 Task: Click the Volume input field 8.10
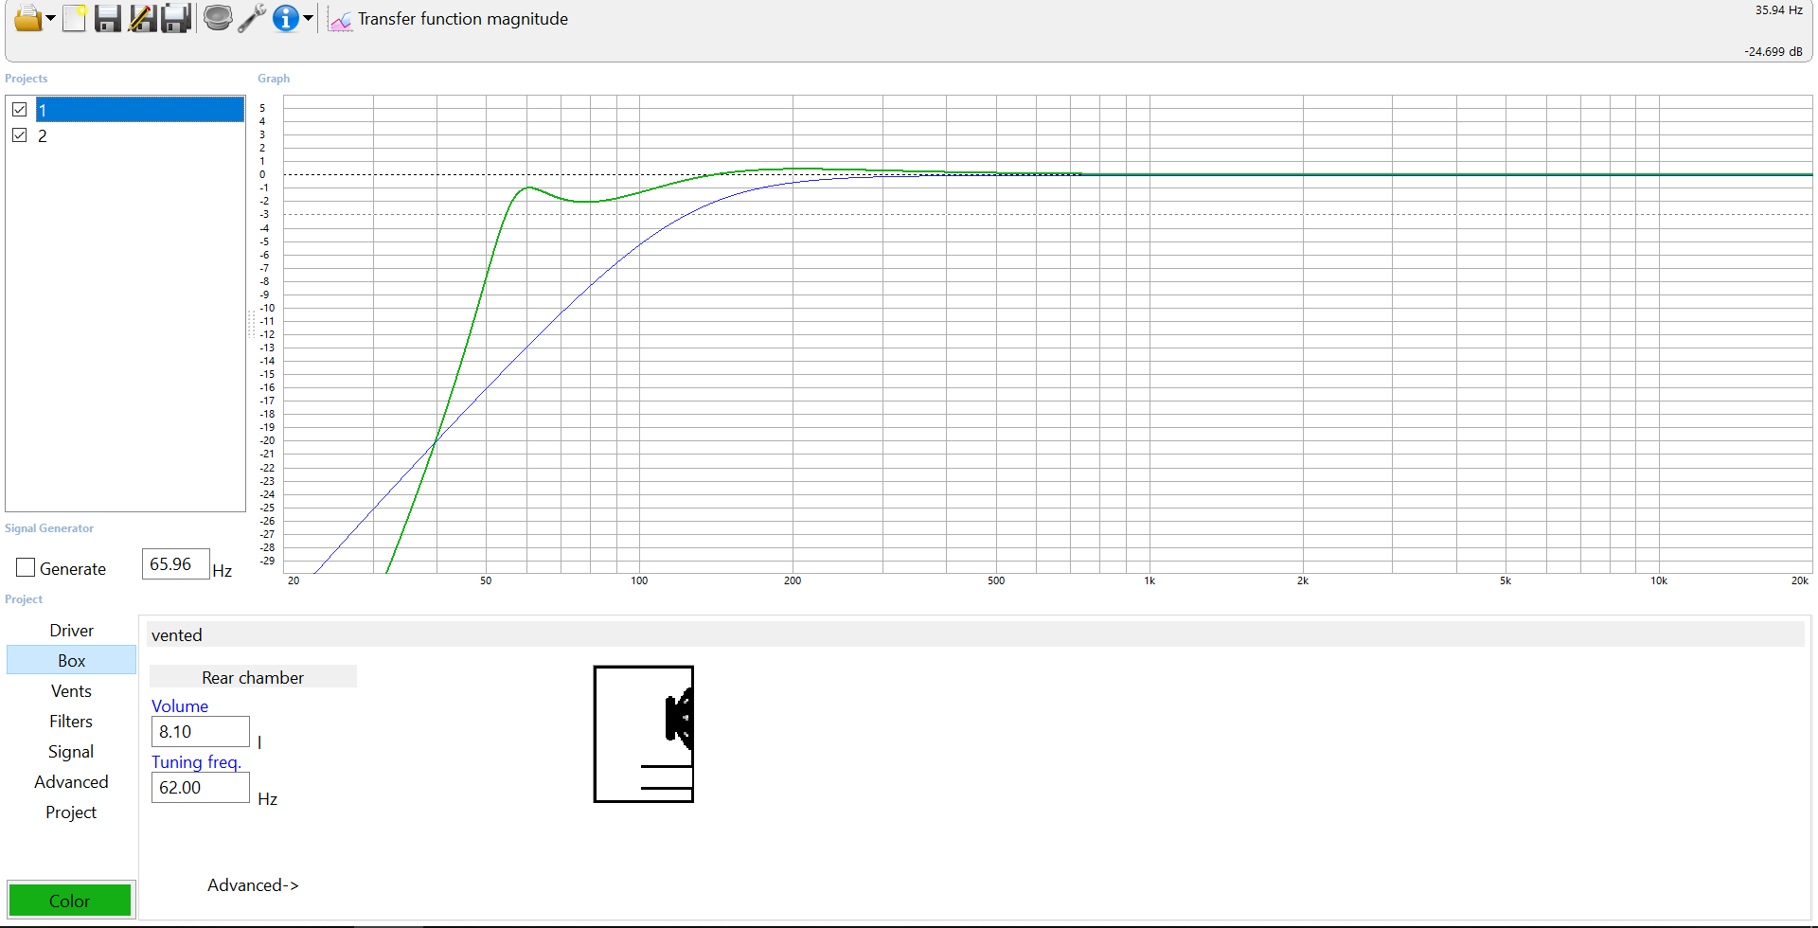[200, 731]
